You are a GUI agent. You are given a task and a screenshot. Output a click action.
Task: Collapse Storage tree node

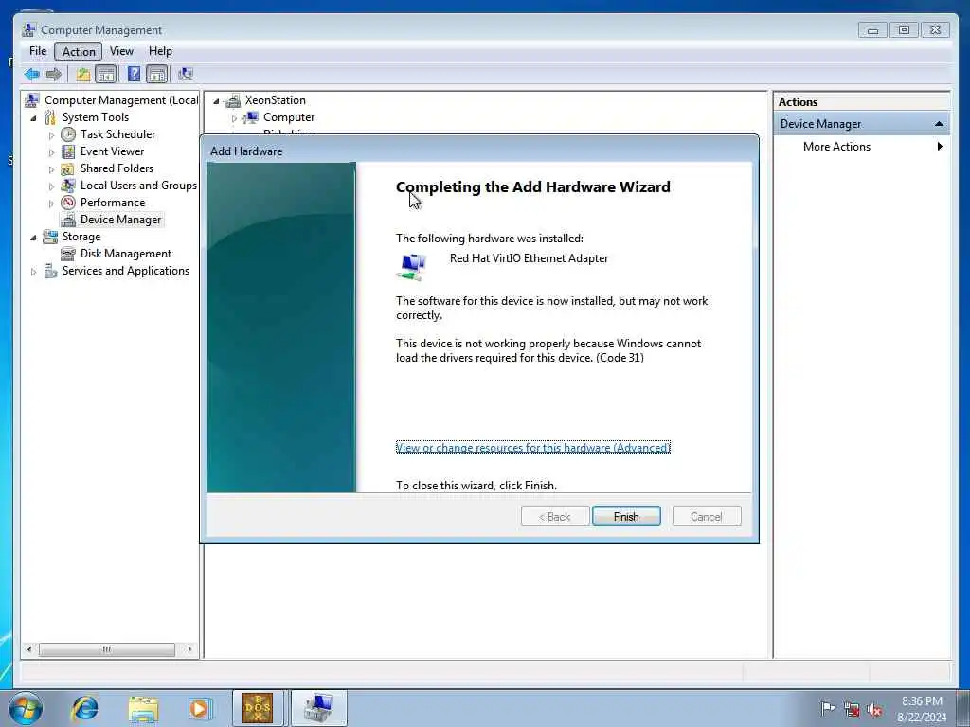coord(33,238)
